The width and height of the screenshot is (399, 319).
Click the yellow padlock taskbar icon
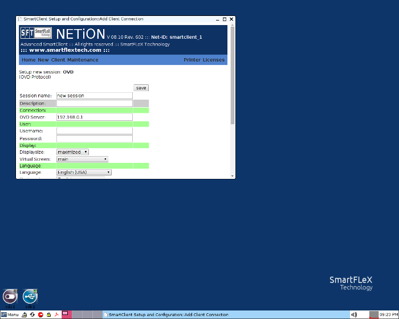(48, 314)
